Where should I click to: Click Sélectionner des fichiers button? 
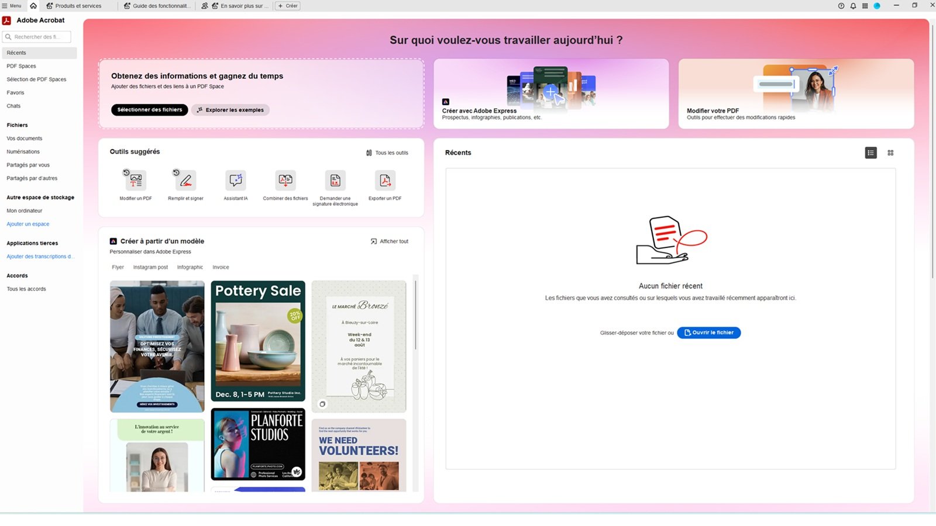point(149,110)
